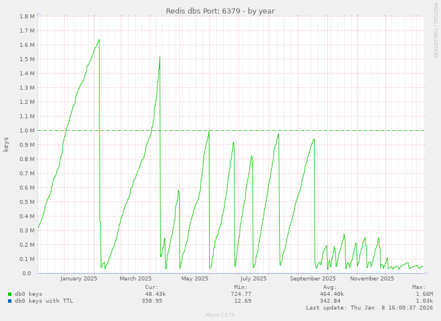
Task: Click the 'Last update' timestamp text
Action: click(x=370, y=308)
